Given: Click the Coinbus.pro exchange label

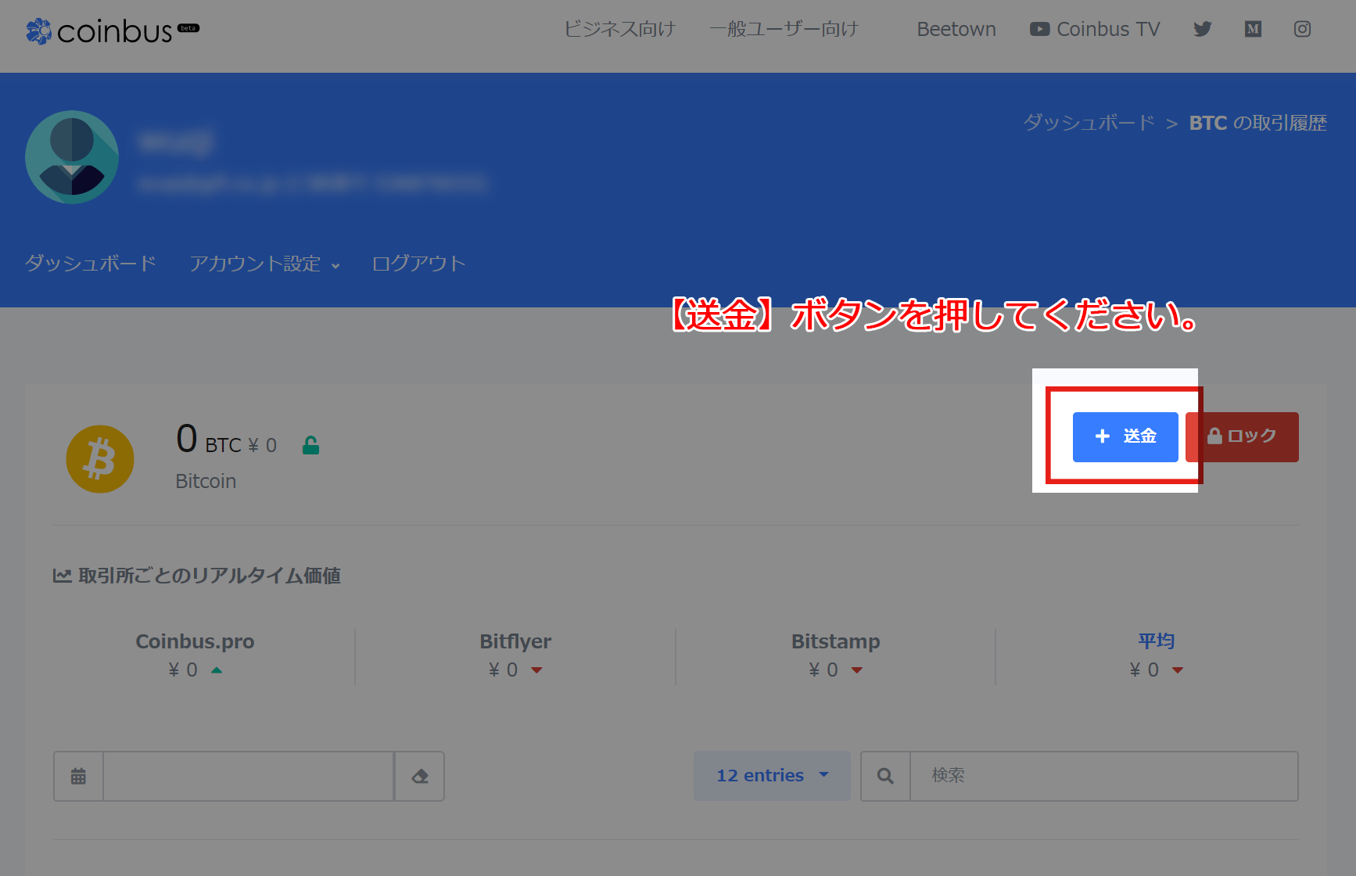Looking at the screenshot, I should pyautogui.click(x=195, y=641).
